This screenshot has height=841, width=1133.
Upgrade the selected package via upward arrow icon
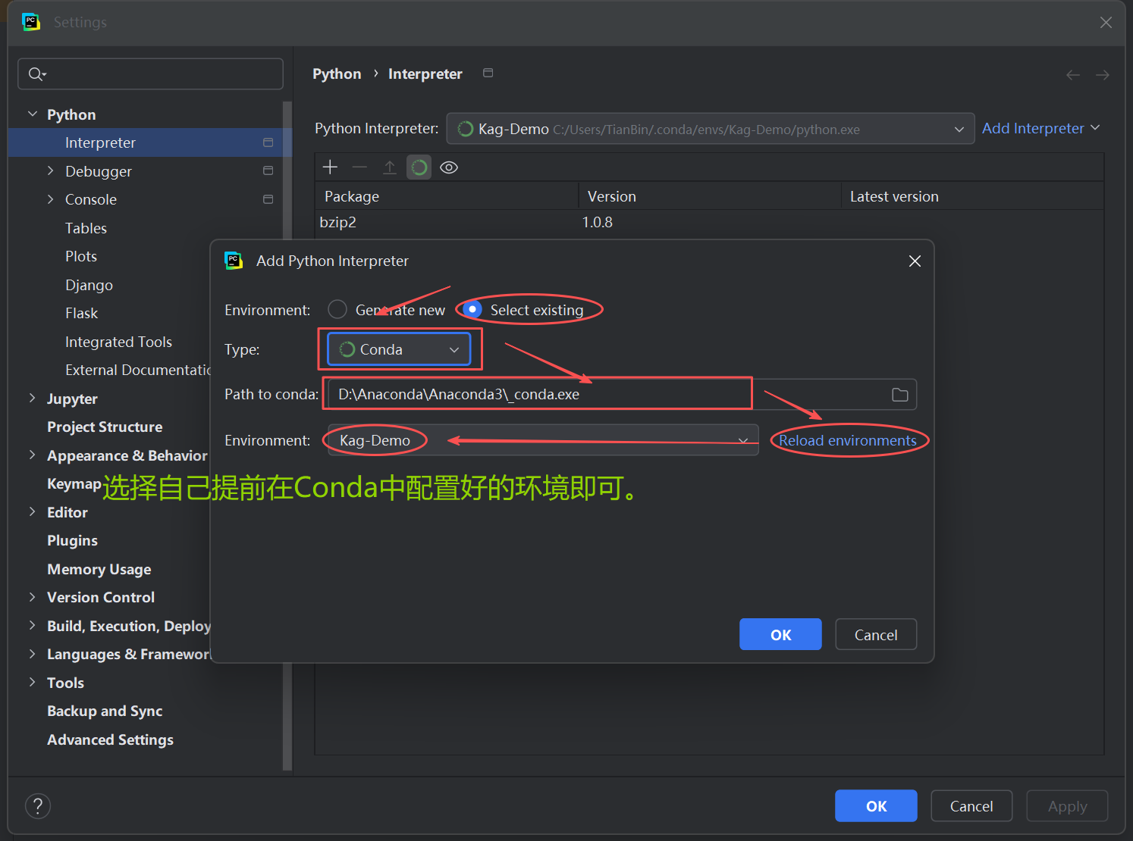390,167
